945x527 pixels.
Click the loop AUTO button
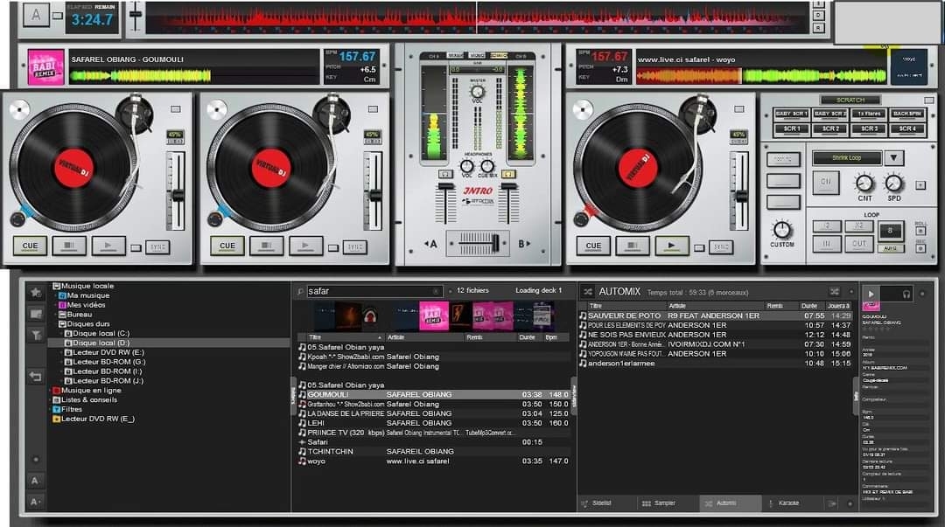(890, 248)
